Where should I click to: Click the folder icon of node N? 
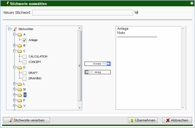point(20,95)
